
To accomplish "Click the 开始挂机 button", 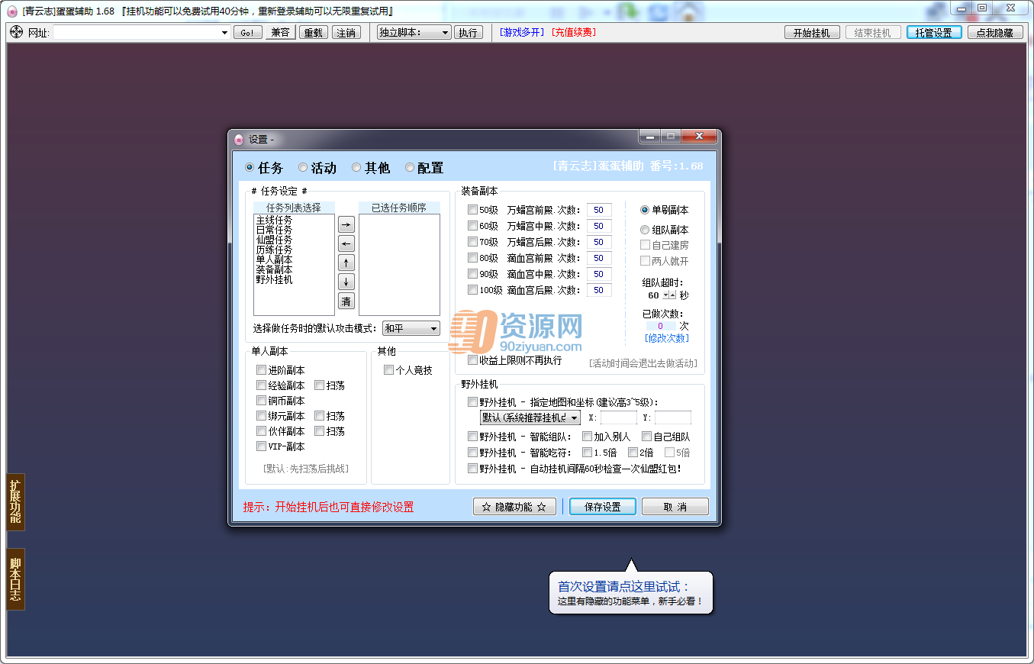I will [812, 33].
